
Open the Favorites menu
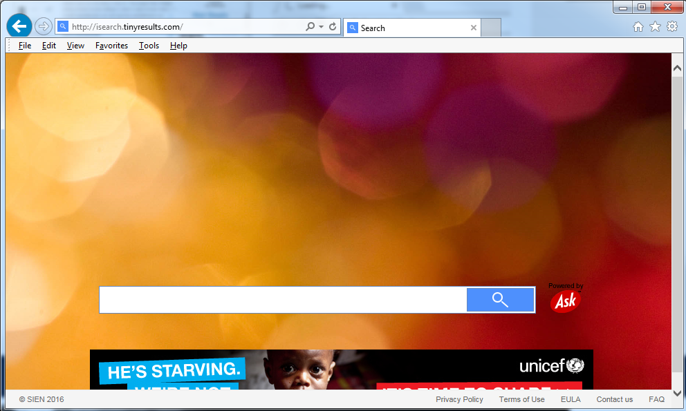pos(111,46)
